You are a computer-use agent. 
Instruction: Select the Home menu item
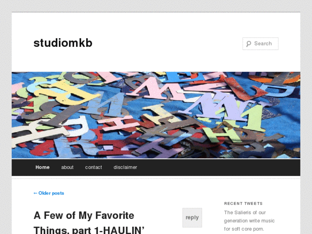pos(42,167)
